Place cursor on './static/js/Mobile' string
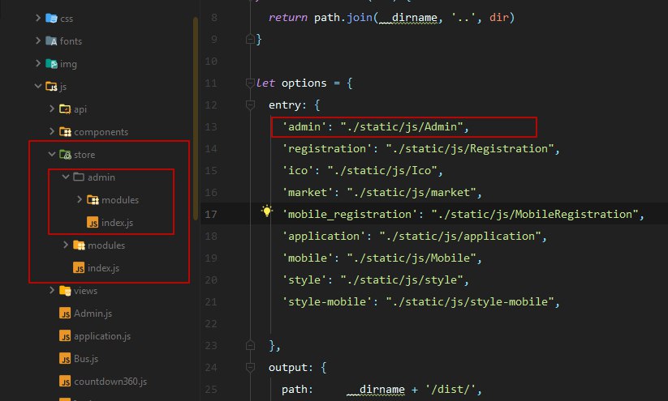Screen dimensions: 668x401 [x=412, y=258]
